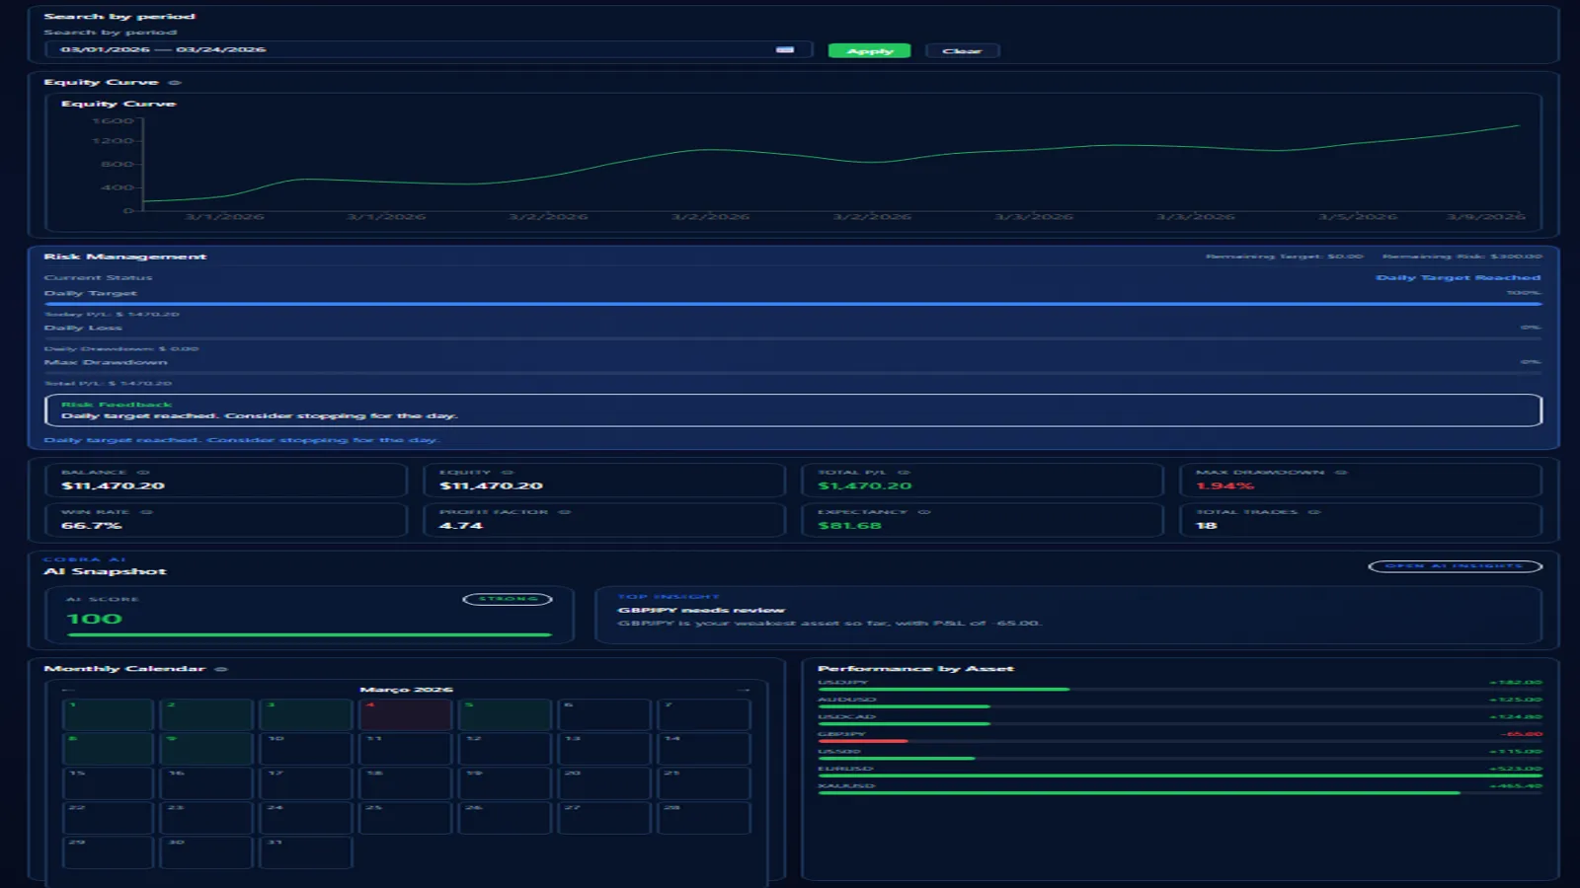1580x888 pixels.
Task: Open the date picker calendar icon
Action: click(785, 48)
